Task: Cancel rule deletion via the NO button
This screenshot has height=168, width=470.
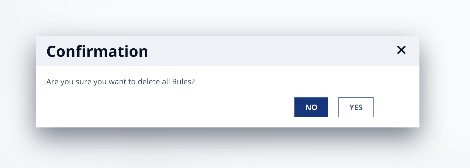Action: click(311, 107)
